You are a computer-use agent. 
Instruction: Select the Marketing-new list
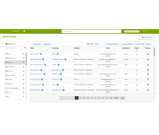[x=10, y=58]
